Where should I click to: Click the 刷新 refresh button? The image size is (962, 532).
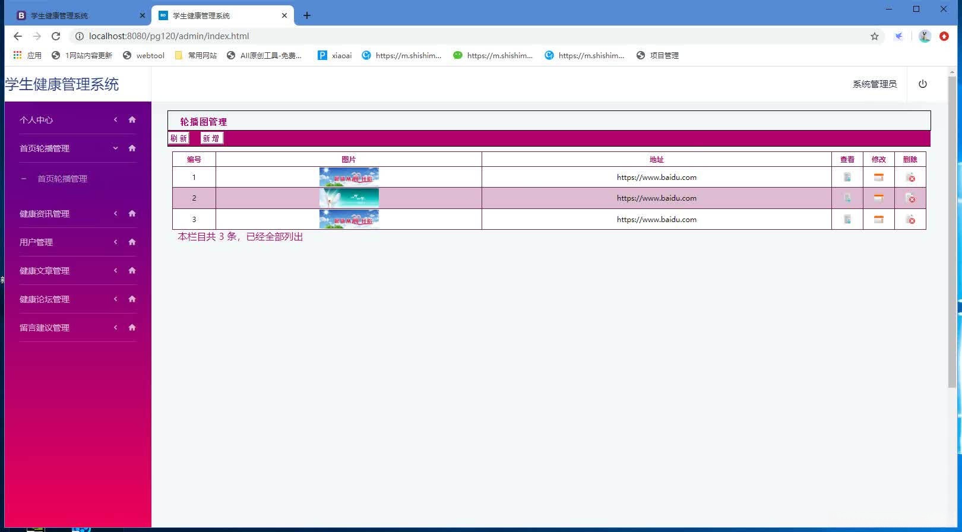[x=179, y=138]
